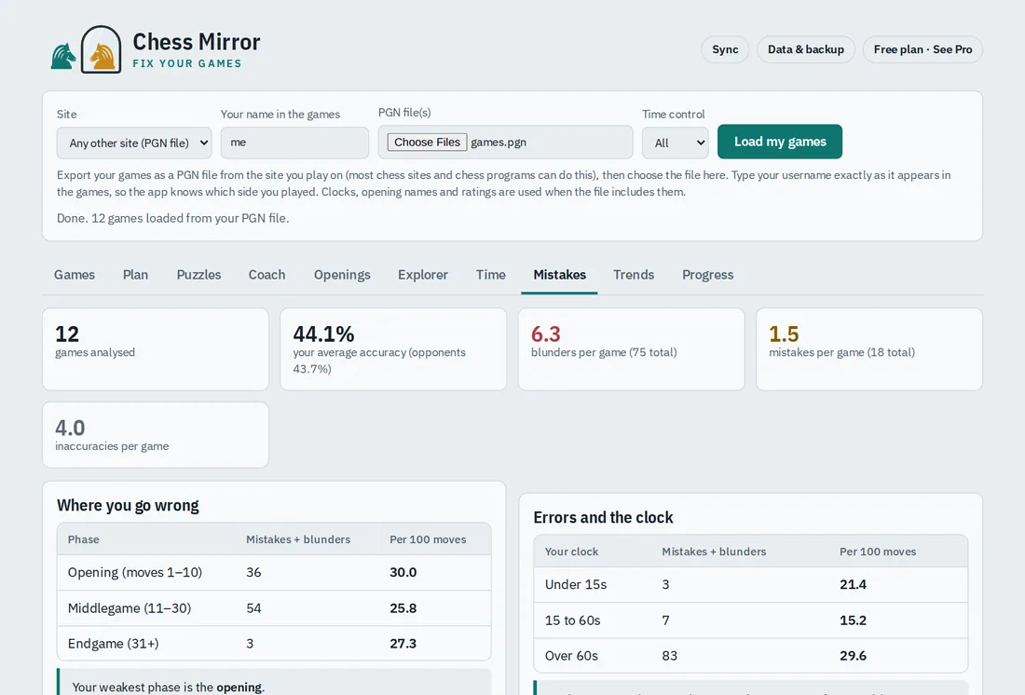Click Load my games button
1025x695 pixels.
780,142
